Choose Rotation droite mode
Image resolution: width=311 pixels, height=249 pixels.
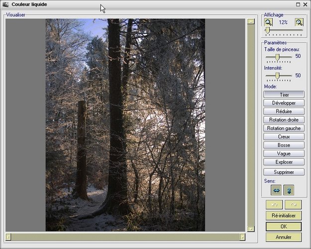(x=284, y=120)
